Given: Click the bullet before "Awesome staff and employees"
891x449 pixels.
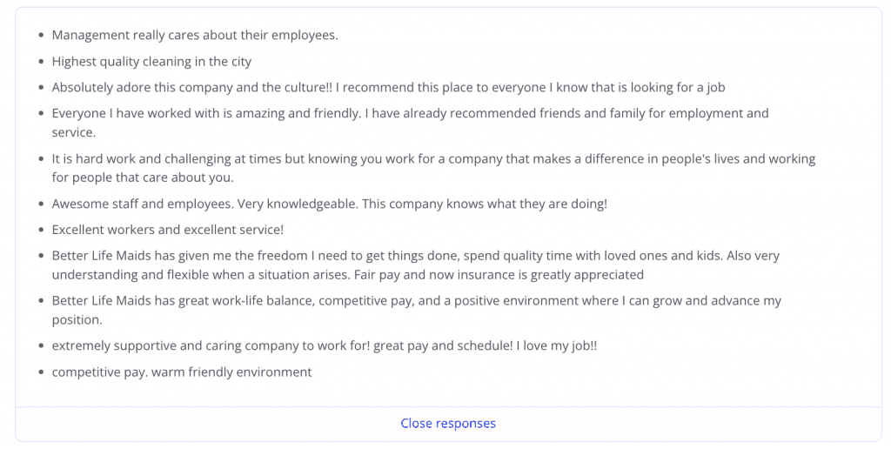Looking at the screenshot, I should pos(42,204).
